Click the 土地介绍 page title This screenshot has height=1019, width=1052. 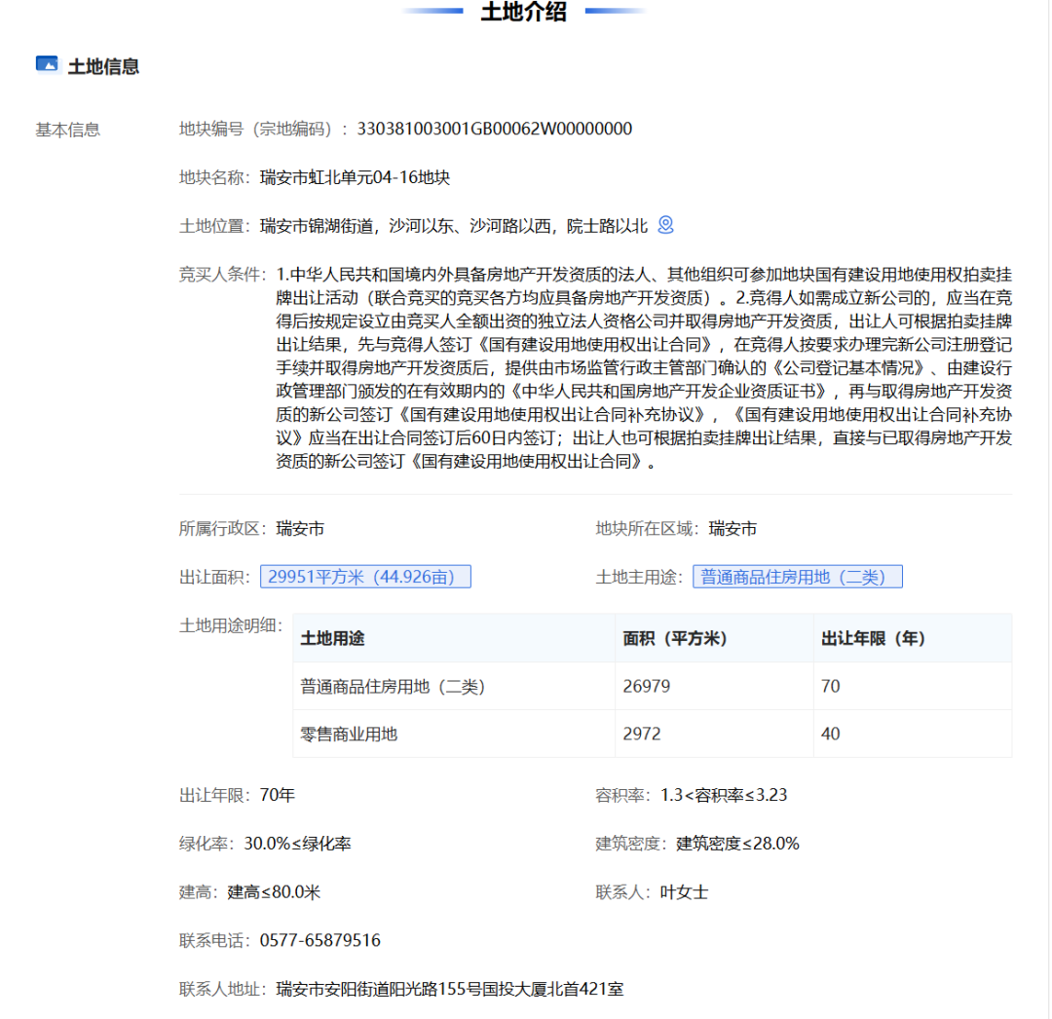coord(524,12)
